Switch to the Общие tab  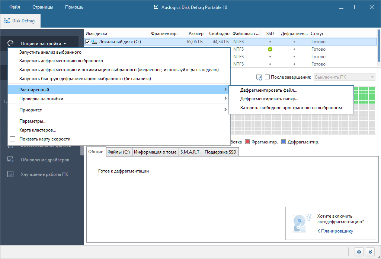[96, 152]
